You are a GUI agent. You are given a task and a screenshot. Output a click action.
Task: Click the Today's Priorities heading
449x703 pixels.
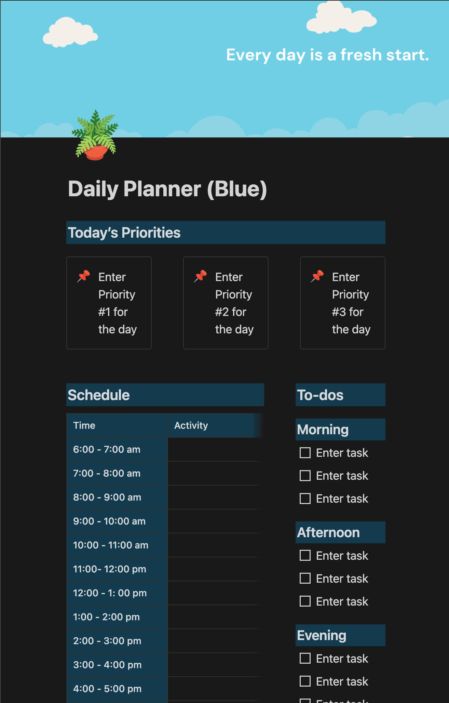coord(124,233)
